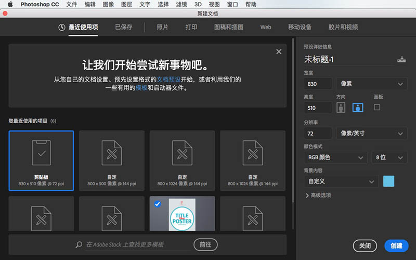
Task: Open the 文字 menu
Action: pyautogui.click(x=145, y=4)
